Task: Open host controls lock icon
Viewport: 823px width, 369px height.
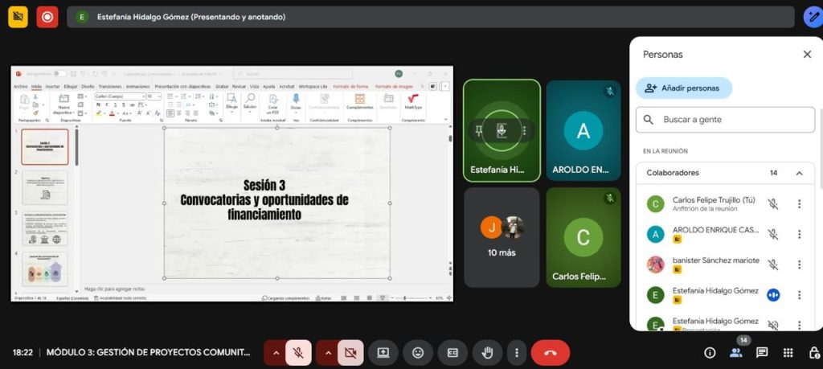Action: tap(813, 352)
